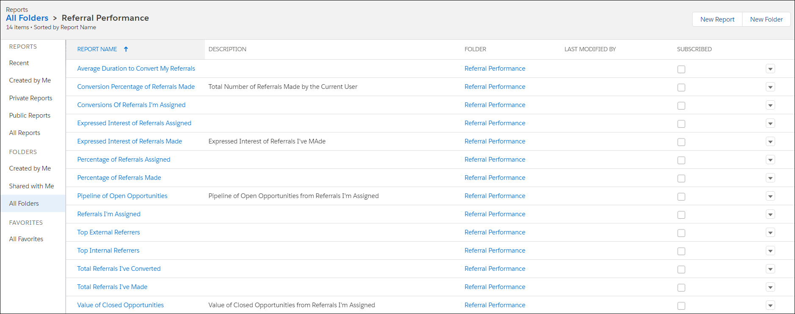Open actions dropdown for Top External Referrers
Viewport: 795px width, 314px height.
point(770,233)
